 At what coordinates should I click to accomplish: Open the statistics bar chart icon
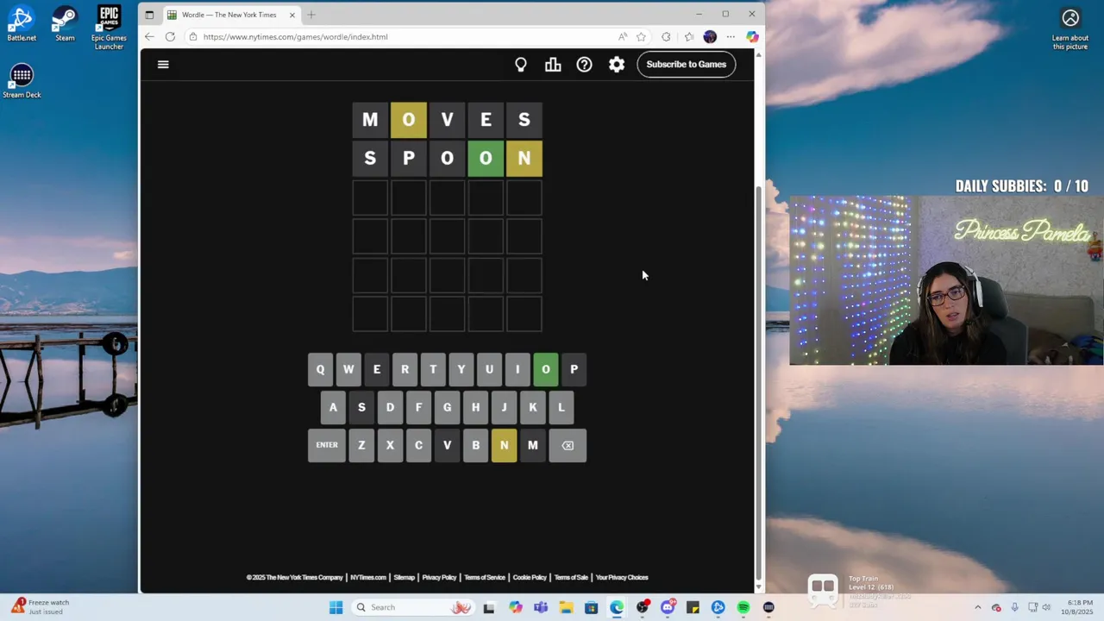(x=553, y=65)
